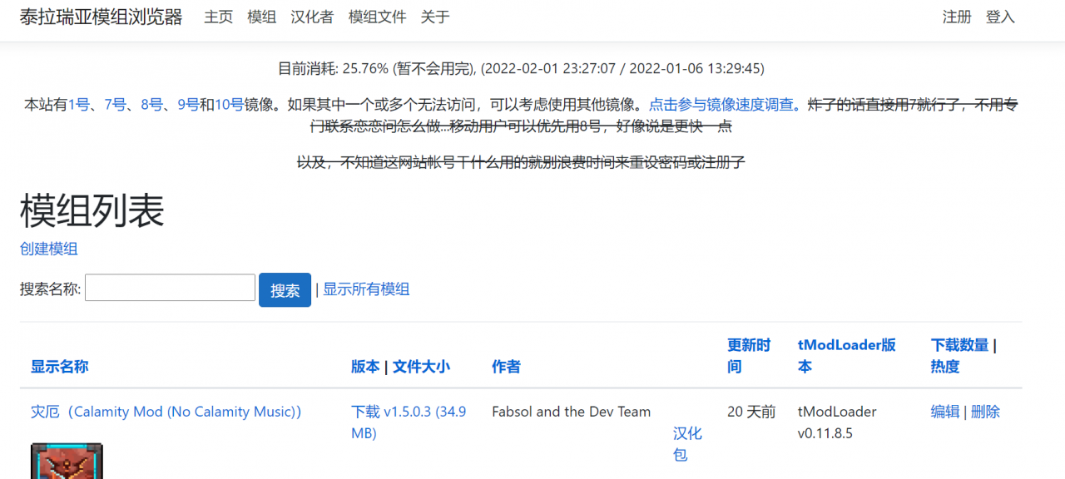
Task: Open the 10号 mirror link
Action: 229,105
